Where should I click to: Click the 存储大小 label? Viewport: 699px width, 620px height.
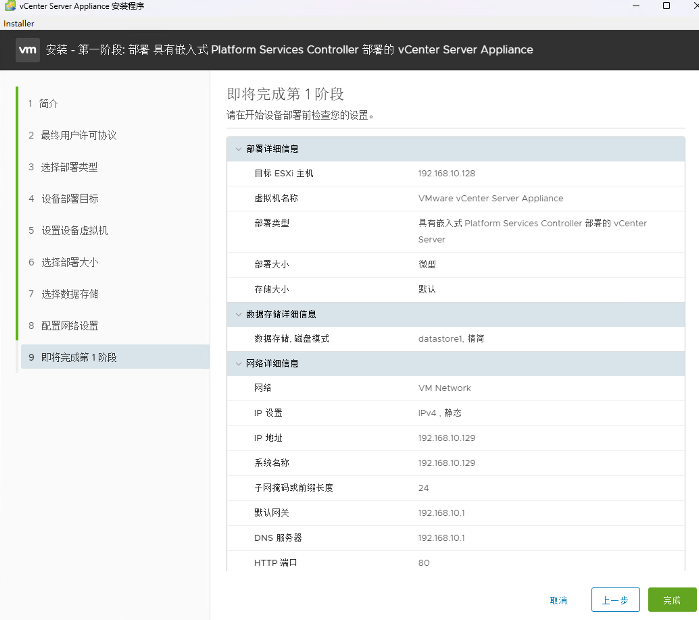click(x=272, y=289)
